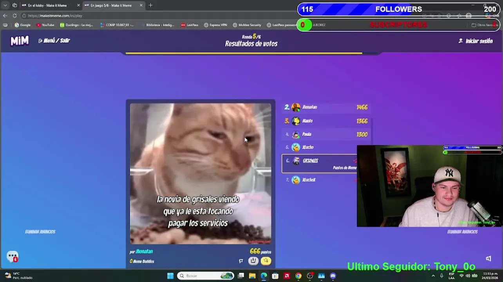Click Jhonatan avatar in leaderboard
The height and width of the screenshot is (282, 503).
(x=296, y=107)
